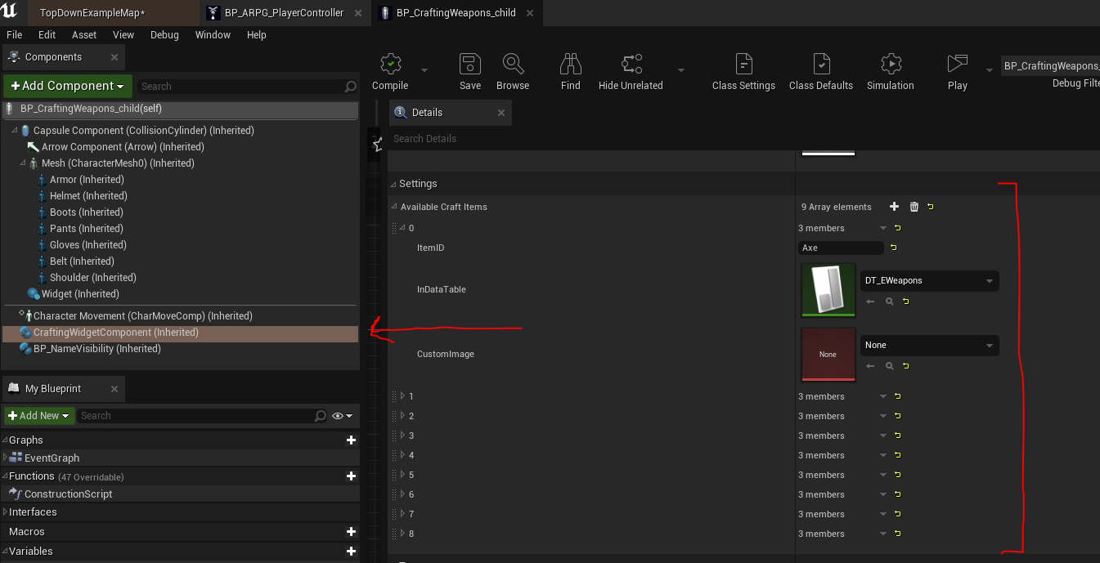Screen dimensions: 1100x563
Task: Expand array element 1
Action: pos(402,396)
